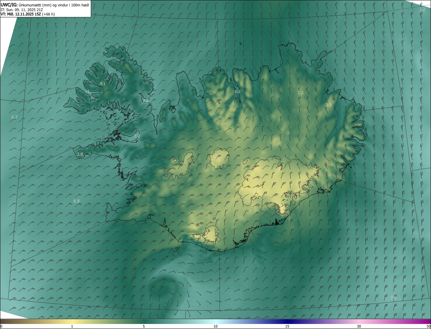Click the 3.8 value label on the map
The image size is (431, 329).
click(x=80, y=154)
